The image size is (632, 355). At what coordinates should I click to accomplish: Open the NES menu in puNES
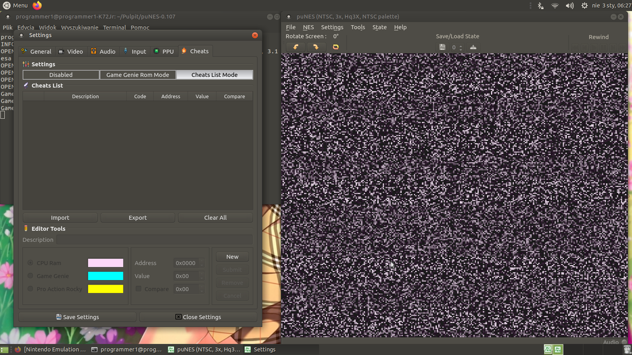coord(309,27)
